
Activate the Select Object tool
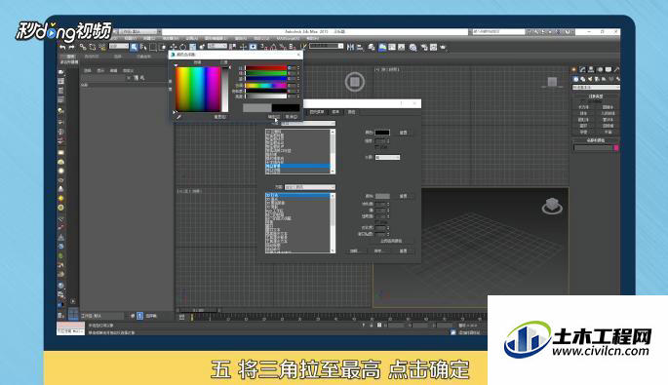[x=134, y=47]
